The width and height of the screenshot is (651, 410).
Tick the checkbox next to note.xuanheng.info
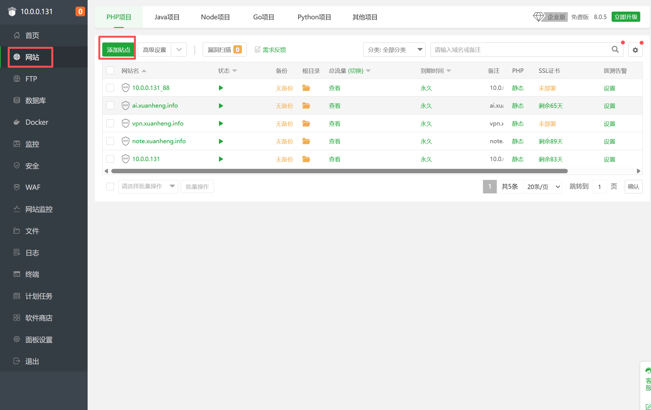tap(110, 141)
